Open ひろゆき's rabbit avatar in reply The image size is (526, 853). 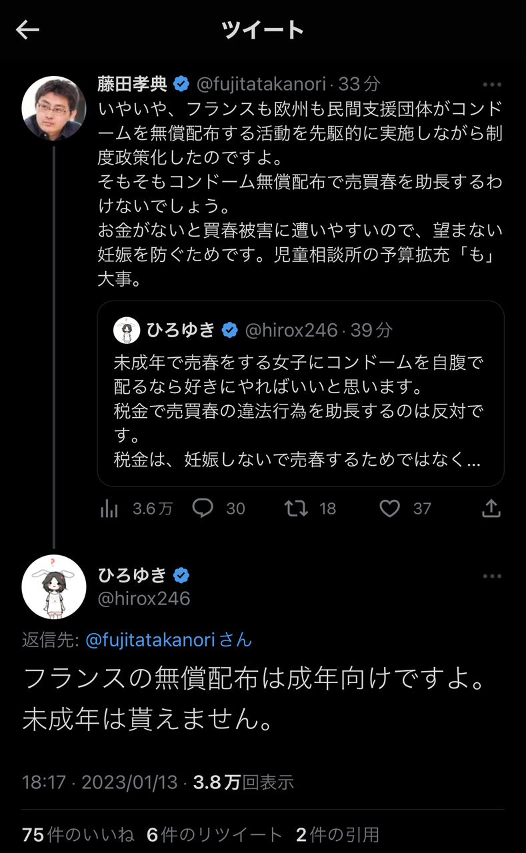point(54,586)
